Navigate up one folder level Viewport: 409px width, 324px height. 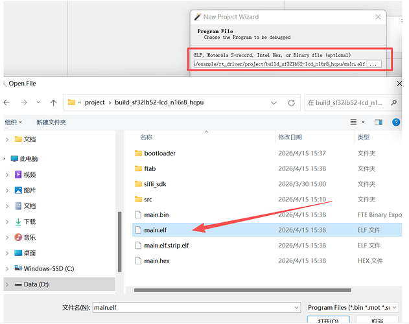tap(53, 103)
